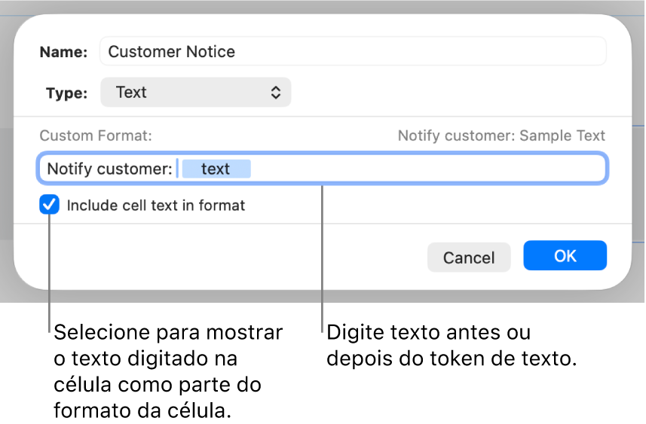Click the 'Name:' label
The height and width of the screenshot is (424, 646).
pos(63,52)
